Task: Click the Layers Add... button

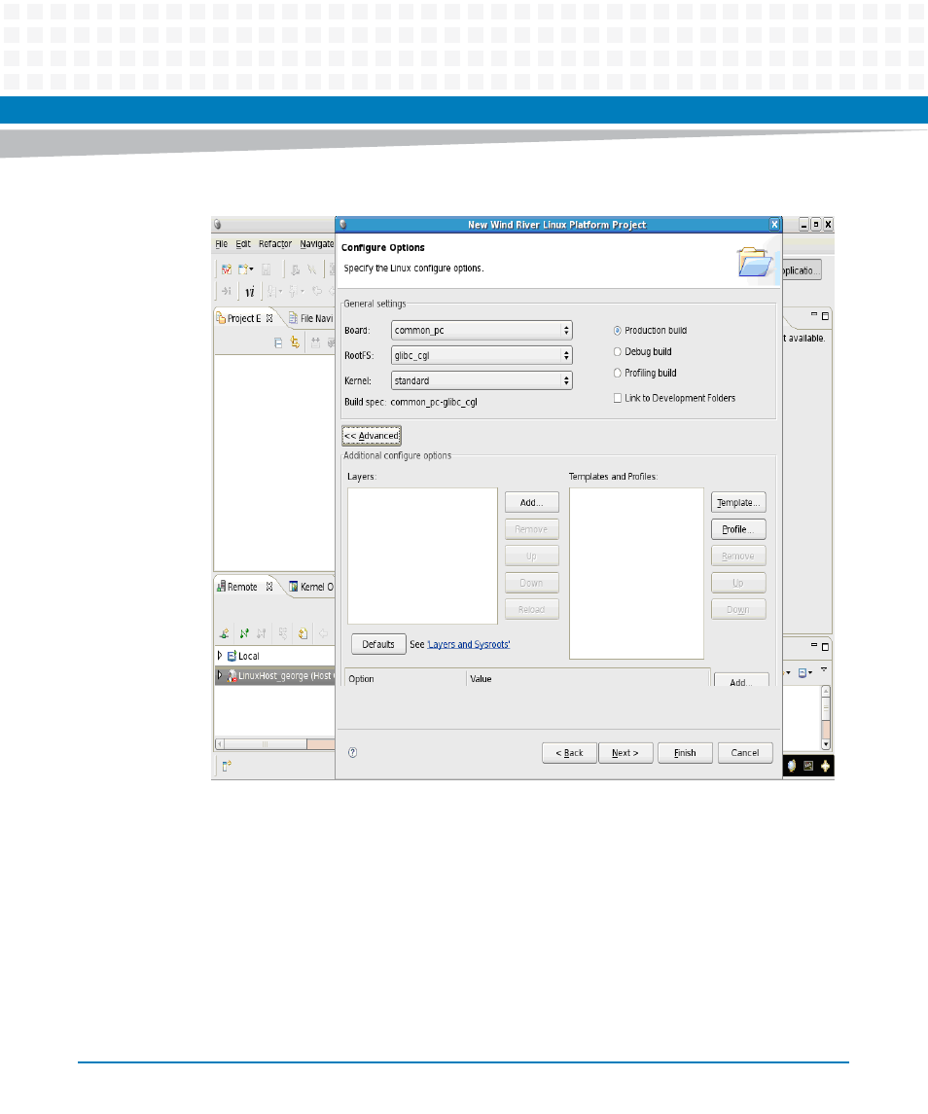Action: click(x=531, y=502)
